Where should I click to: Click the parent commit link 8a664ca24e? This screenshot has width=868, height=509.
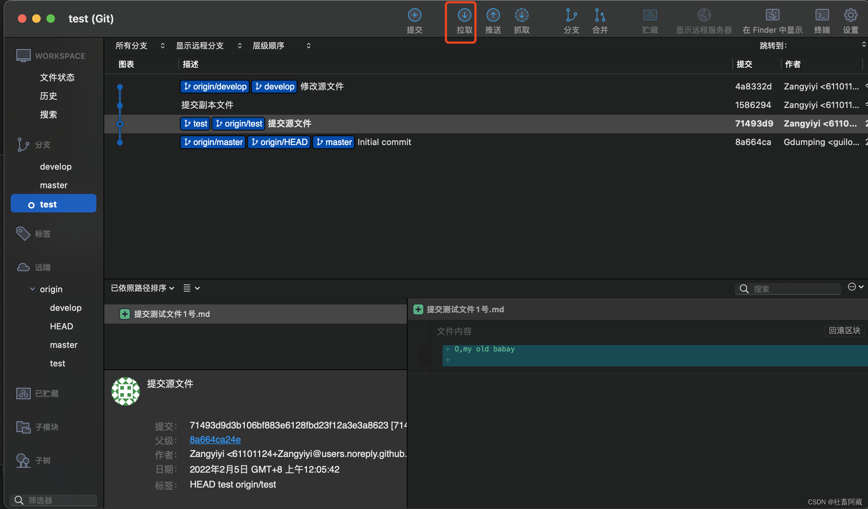[x=215, y=439]
